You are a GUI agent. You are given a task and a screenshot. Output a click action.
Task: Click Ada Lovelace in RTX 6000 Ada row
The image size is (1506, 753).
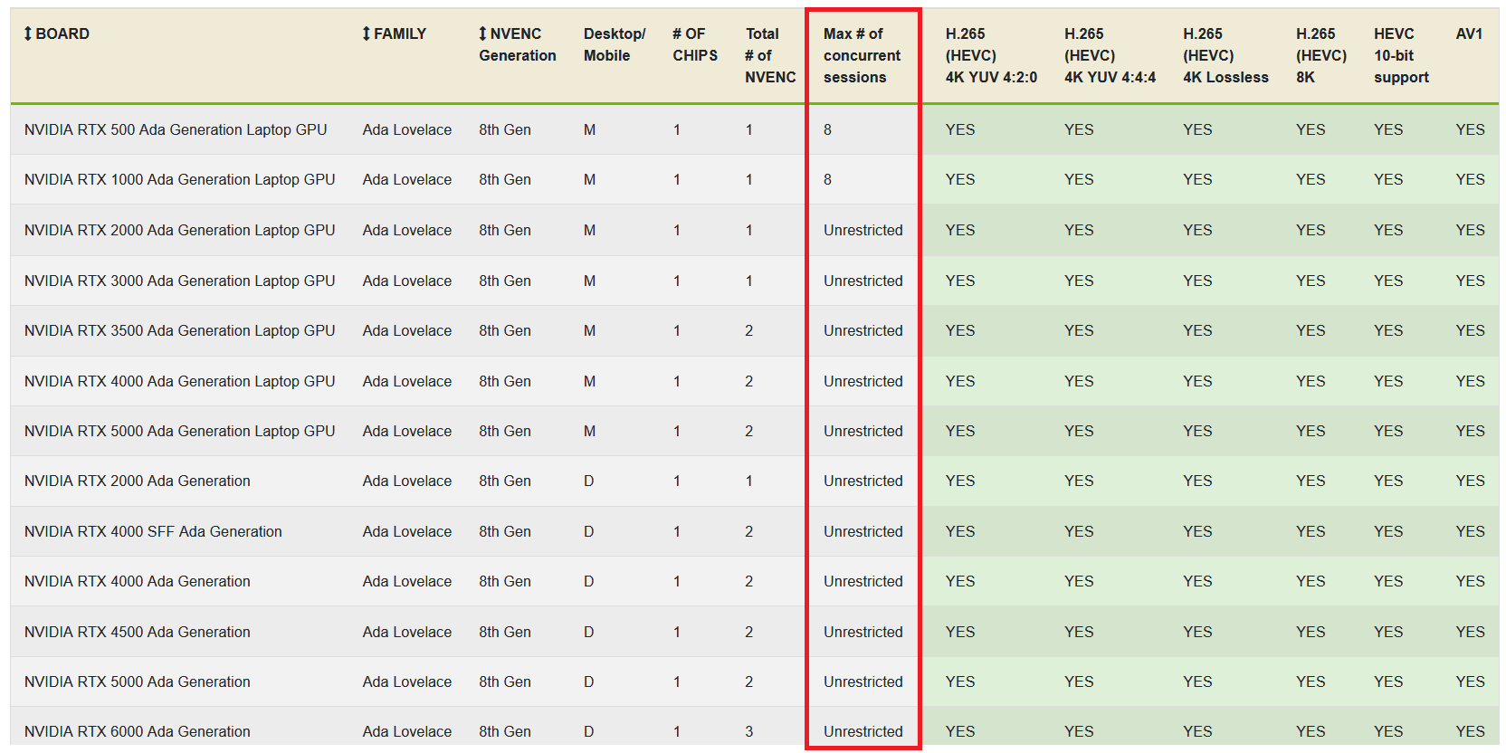pyautogui.click(x=407, y=731)
